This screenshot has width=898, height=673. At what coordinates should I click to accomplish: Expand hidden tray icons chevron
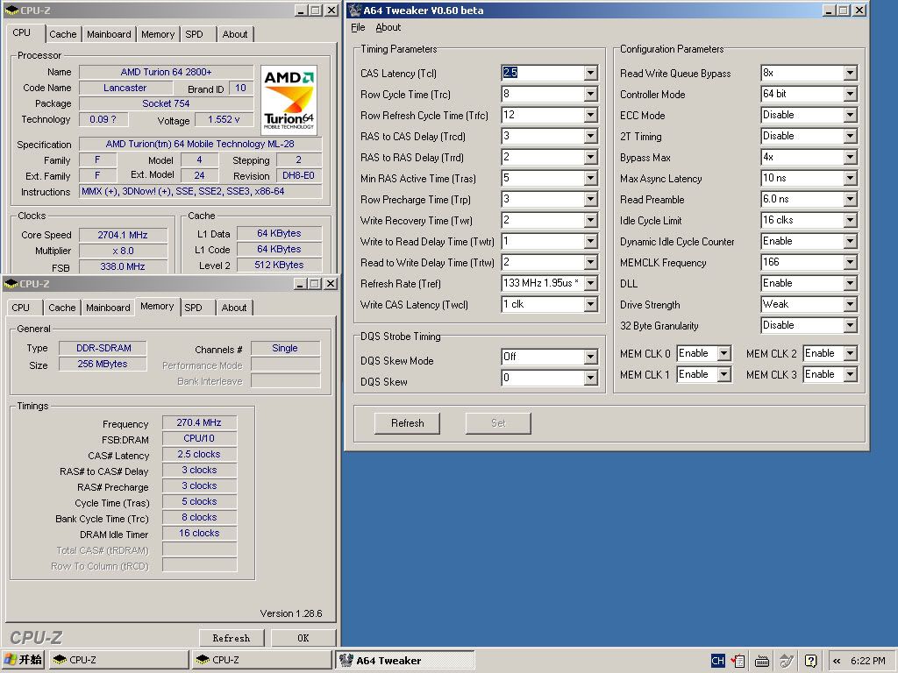836,661
